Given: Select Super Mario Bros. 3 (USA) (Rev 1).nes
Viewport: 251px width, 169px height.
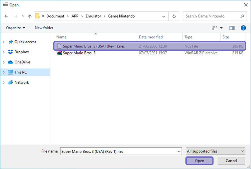Looking at the screenshot, I should (150, 46).
